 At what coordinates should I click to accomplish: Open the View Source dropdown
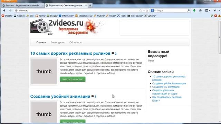(x=135, y=16)
